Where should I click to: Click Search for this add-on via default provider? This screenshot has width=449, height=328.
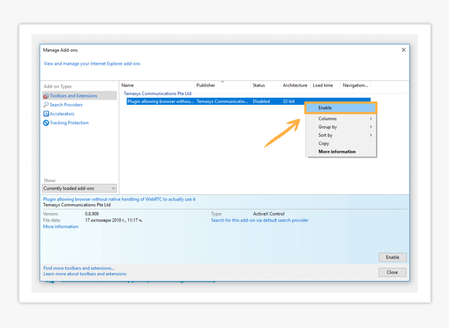pos(259,220)
